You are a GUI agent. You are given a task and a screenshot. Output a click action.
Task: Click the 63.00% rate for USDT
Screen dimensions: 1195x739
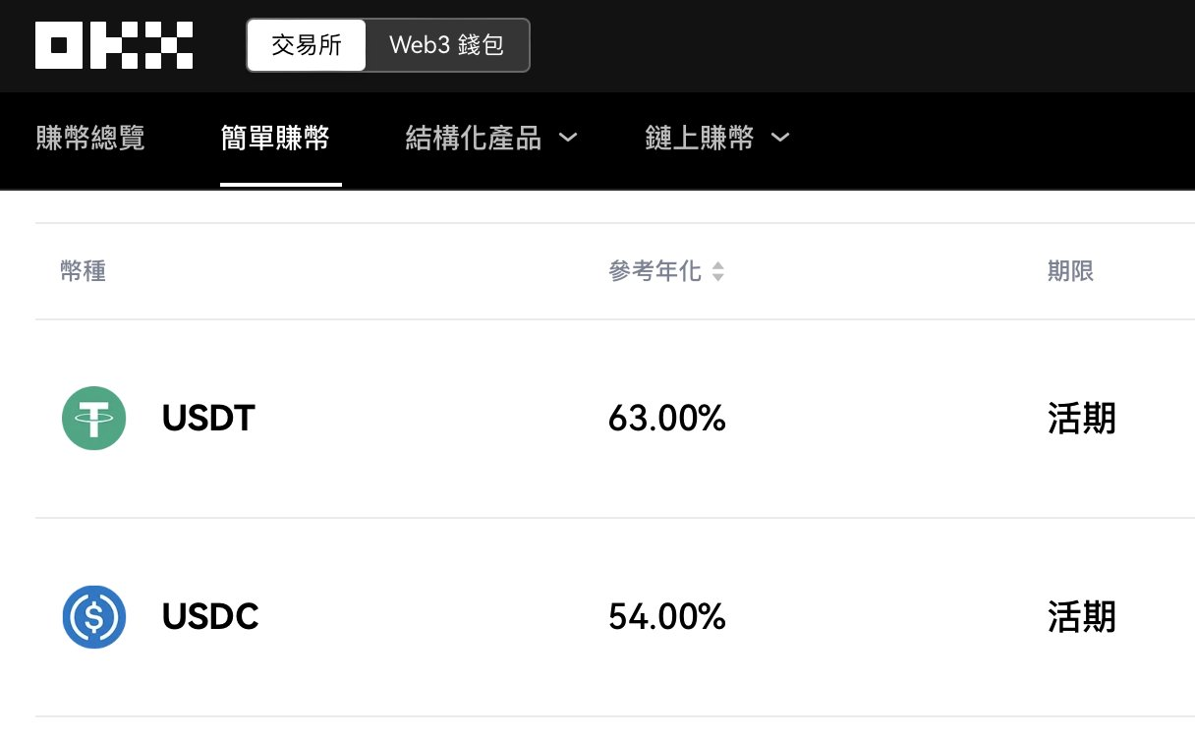tap(667, 419)
